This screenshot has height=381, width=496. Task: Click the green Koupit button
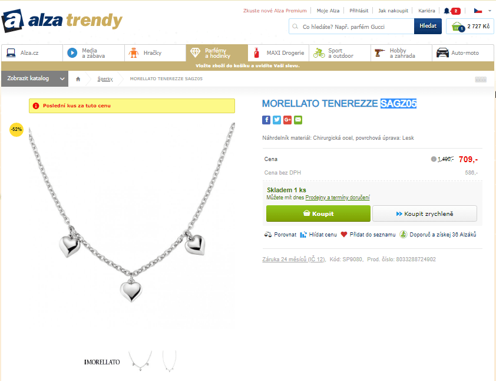coord(318,214)
